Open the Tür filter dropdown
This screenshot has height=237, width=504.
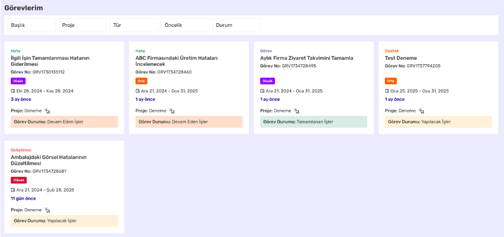pyautogui.click(x=134, y=25)
